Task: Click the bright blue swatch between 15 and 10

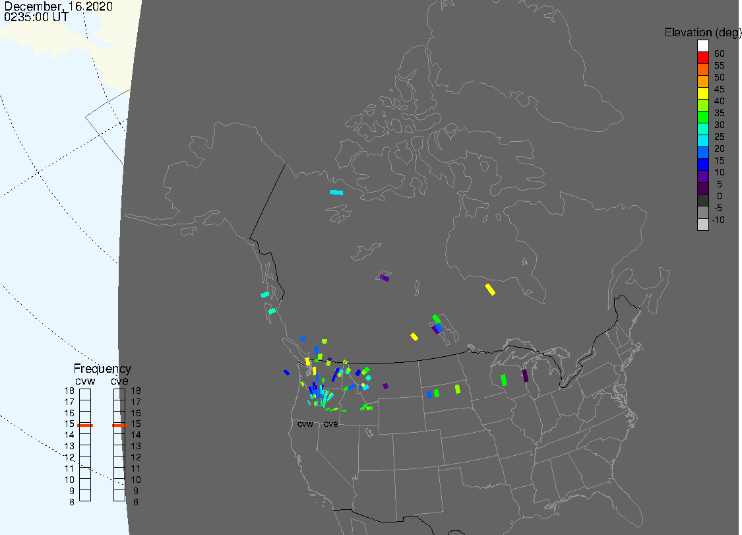Action: point(702,164)
